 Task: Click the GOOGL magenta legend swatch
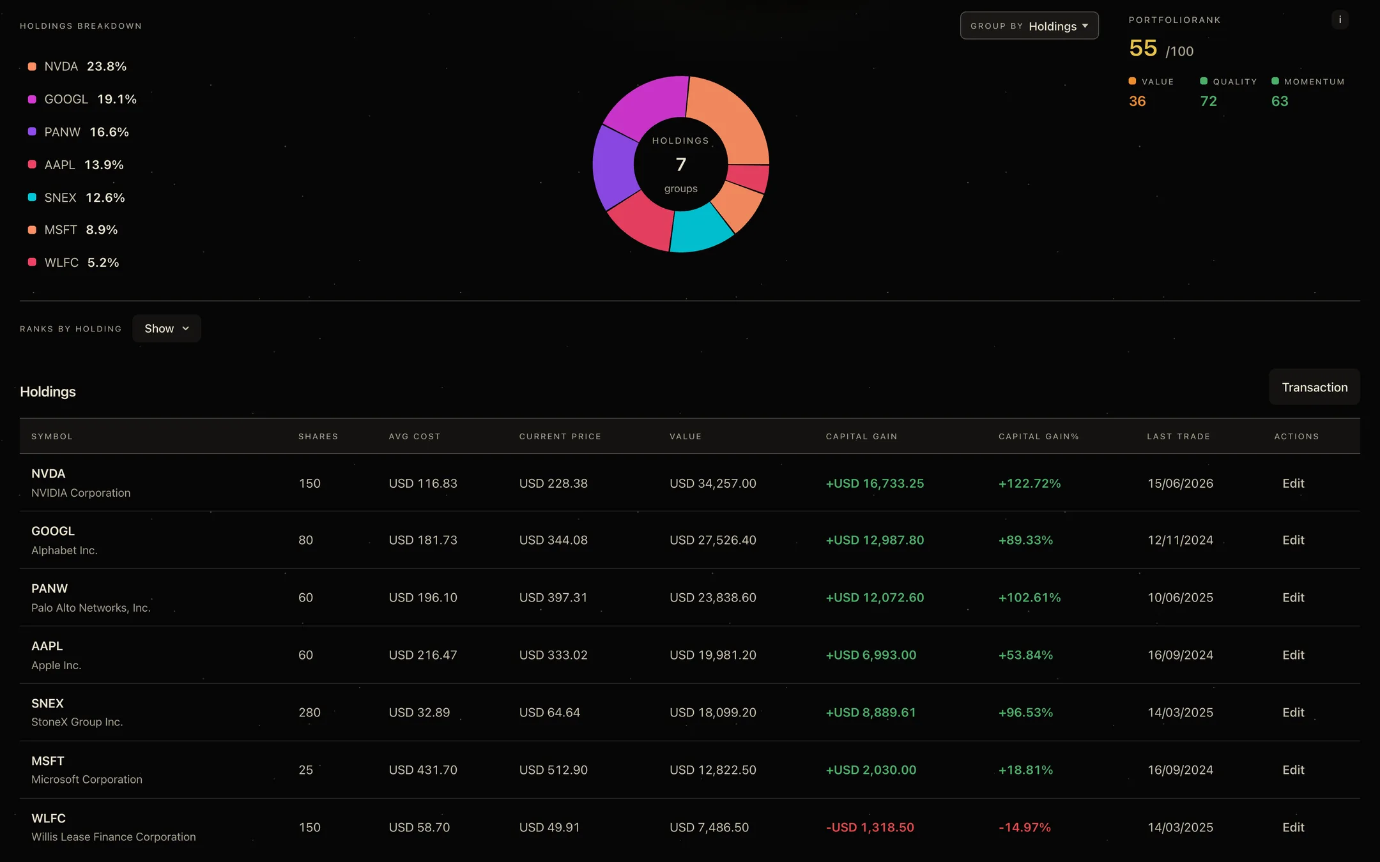(x=32, y=99)
